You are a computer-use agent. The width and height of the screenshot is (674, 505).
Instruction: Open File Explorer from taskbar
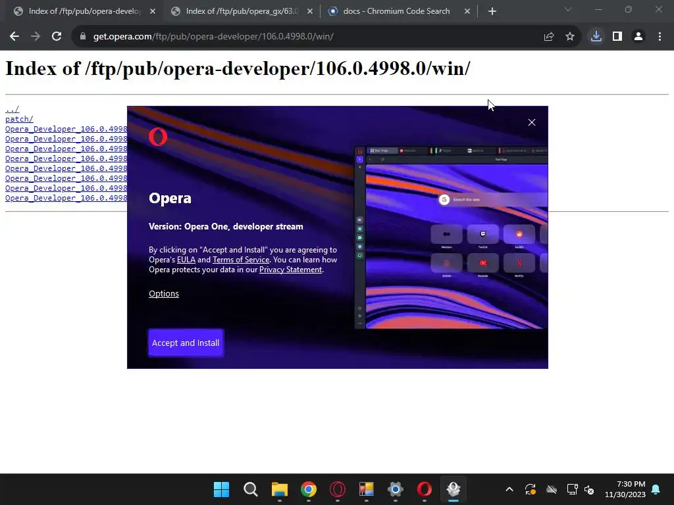coord(279,489)
